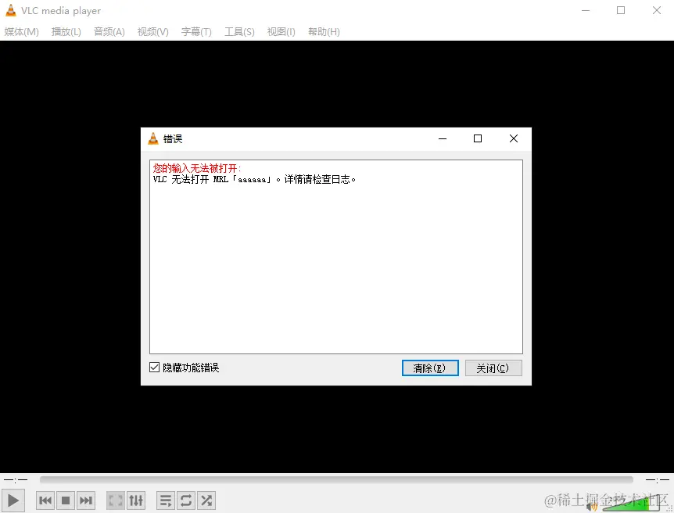This screenshot has width=674, height=513.
Task: Open extended settings equalizer icon
Action: (x=136, y=500)
